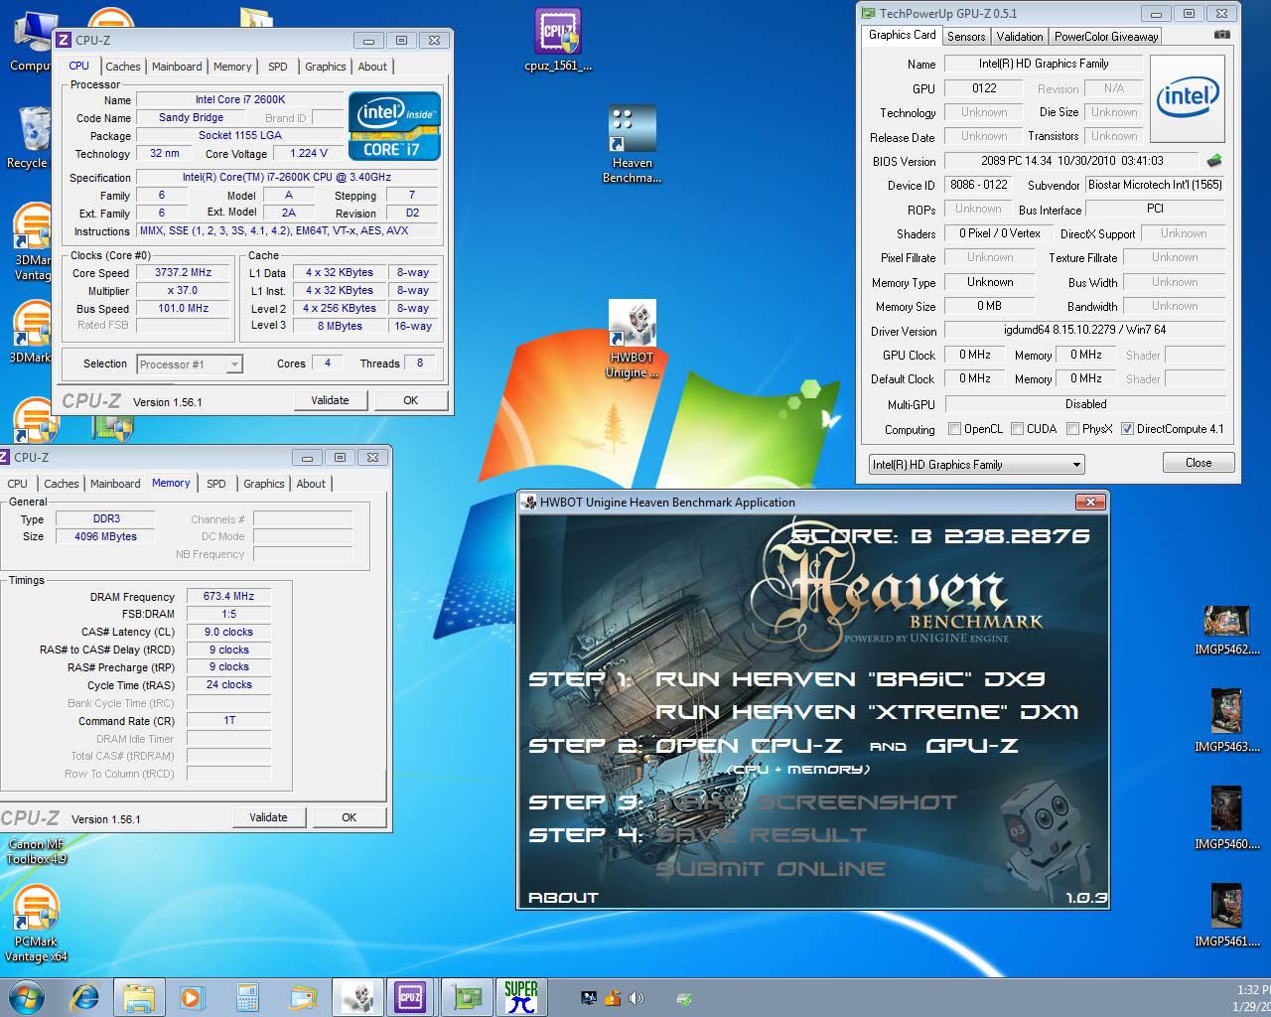Click Save Result in Heaven app
Viewport: 1271px width, 1017px height.
tap(762, 835)
